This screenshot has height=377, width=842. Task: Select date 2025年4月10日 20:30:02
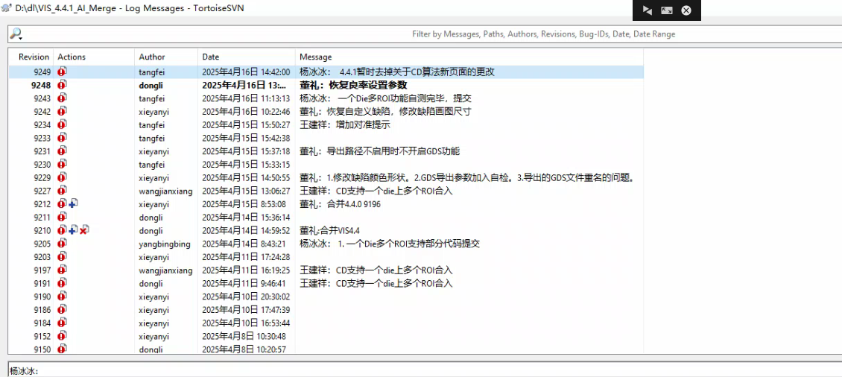click(x=246, y=297)
